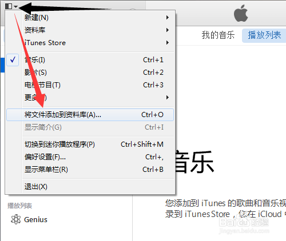
Task: Switch to the 播放列表 tab
Action: coord(264,35)
